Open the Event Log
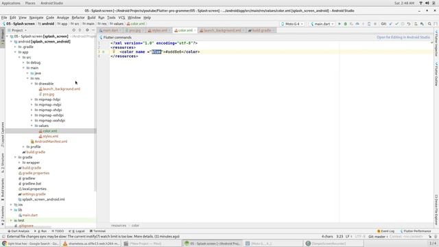This screenshot has width=439, height=247. pos(385,231)
